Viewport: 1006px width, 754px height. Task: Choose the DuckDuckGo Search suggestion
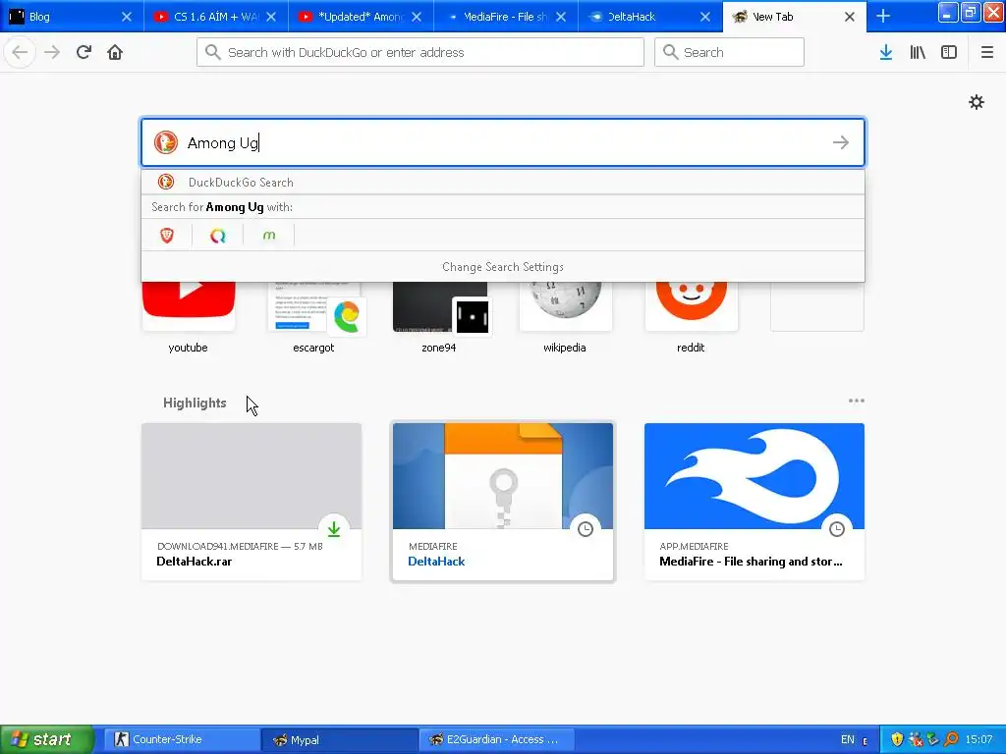click(502, 182)
